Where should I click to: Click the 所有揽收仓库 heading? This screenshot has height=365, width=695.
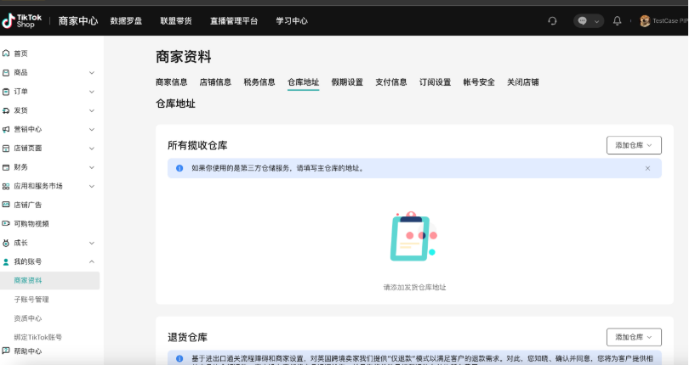[197, 145]
